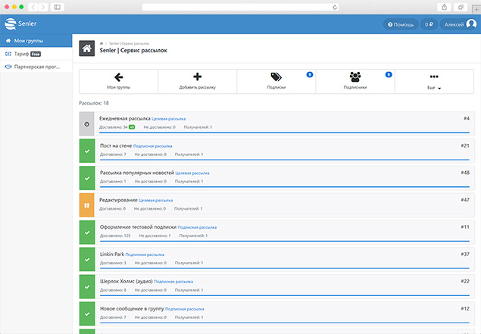Viewport: 481px width, 334px height.
Task: Click the dark home icon tile
Action: 87,48
